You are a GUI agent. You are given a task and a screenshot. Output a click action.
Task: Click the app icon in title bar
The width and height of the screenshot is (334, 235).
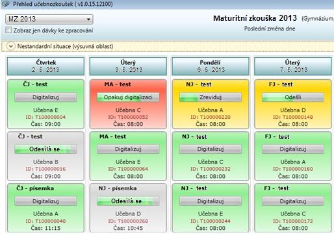5,4
